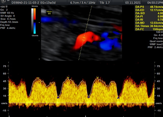Viewport: 163px width, 117px height.
Task: Click the DA-FC heart rate value
Action: 155,29
